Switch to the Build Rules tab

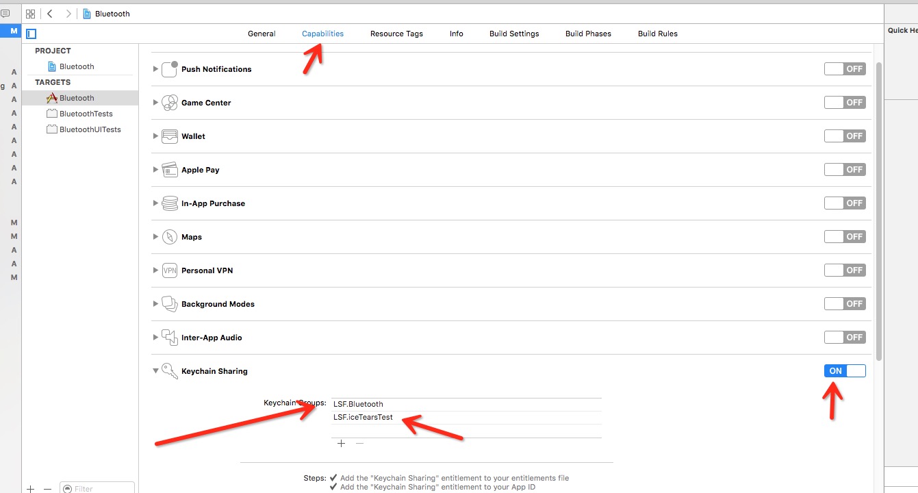point(658,34)
